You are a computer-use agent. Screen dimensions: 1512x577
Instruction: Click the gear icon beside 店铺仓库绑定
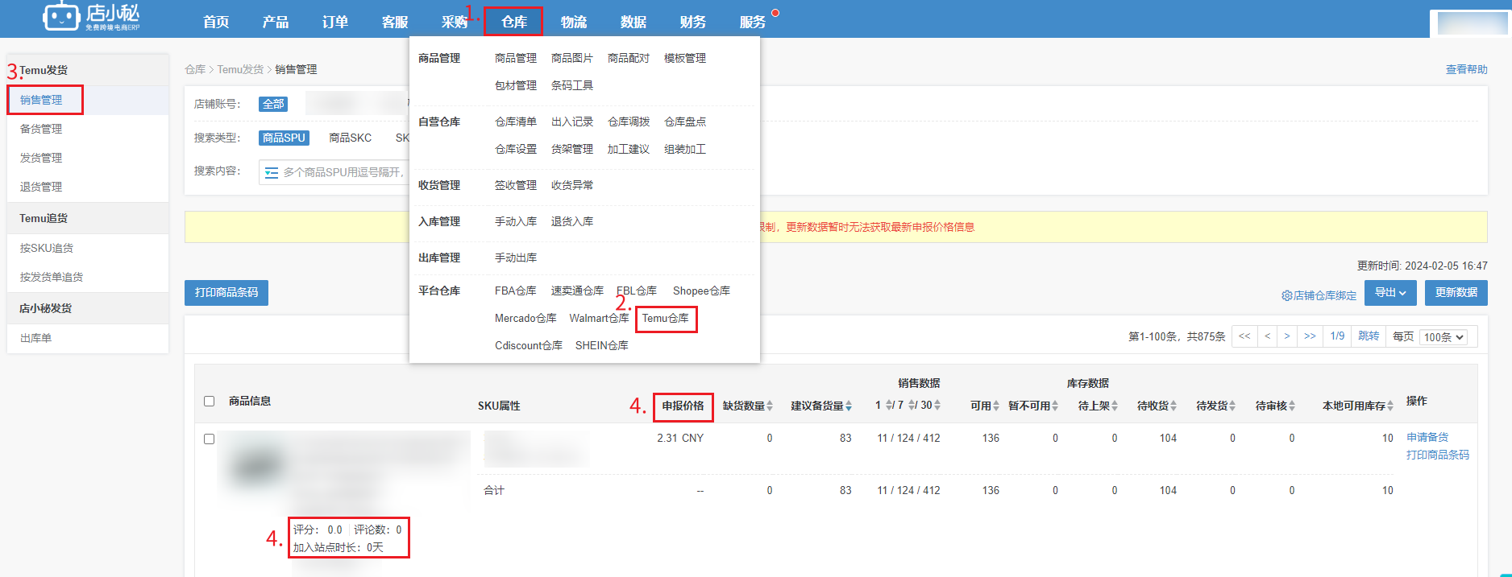[x=1287, y=295]
